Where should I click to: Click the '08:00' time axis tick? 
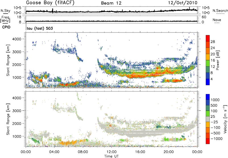tap(83, 152)
